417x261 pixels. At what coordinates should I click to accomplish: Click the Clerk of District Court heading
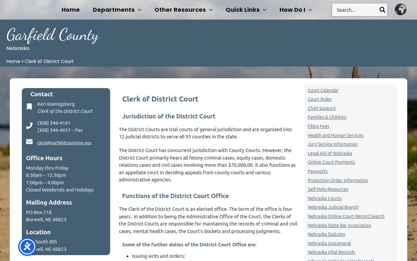coord(160,99)
